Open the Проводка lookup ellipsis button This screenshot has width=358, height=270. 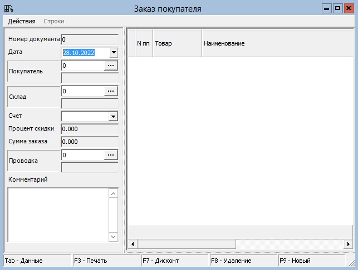tap(111, 155)
